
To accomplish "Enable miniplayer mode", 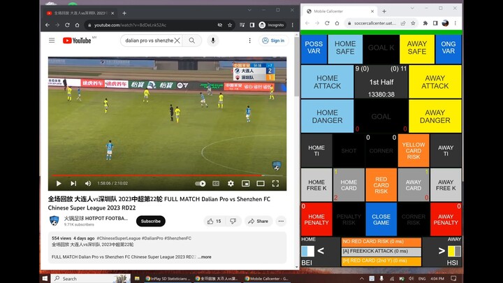I will 246,184.
